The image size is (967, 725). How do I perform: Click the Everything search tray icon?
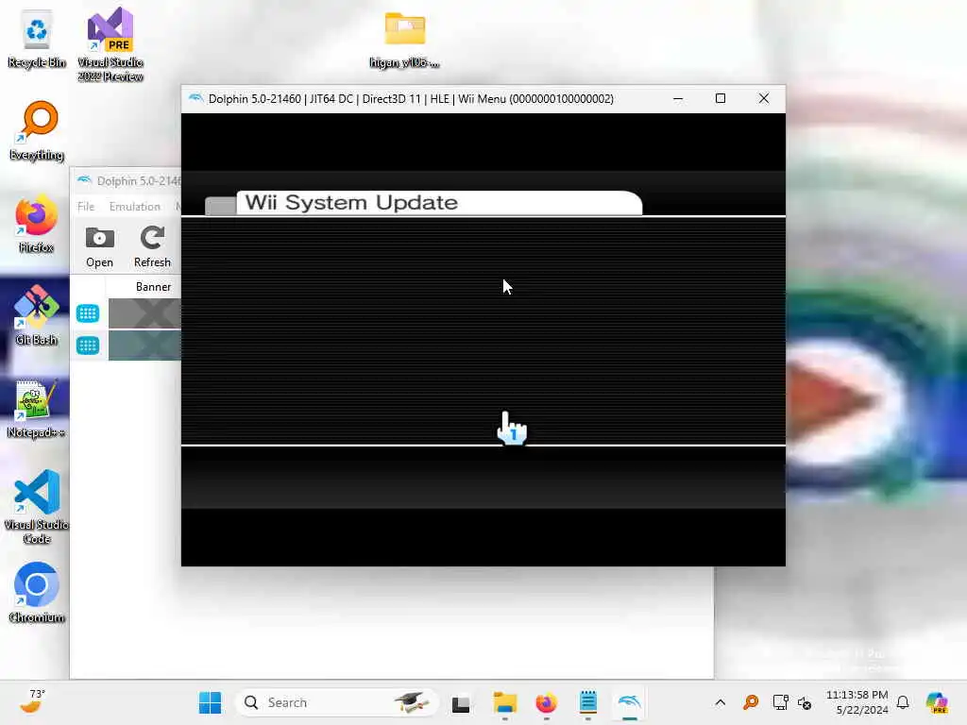(751, 702)
